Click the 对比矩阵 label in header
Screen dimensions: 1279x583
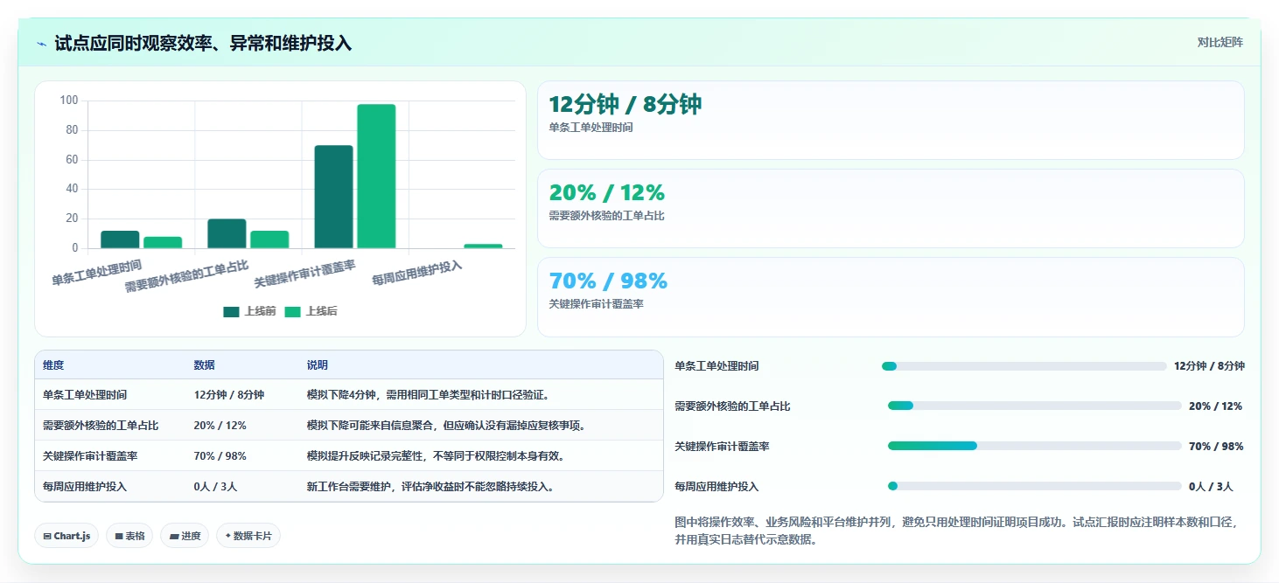click(x=1220, y=42)
